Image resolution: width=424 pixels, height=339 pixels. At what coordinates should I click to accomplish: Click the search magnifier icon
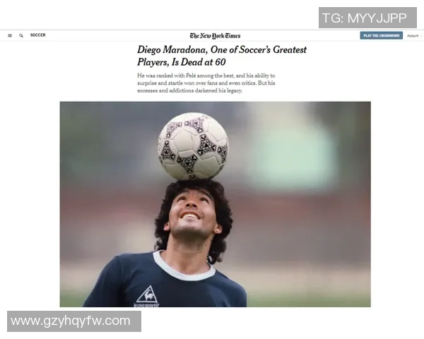coord(21,35)
